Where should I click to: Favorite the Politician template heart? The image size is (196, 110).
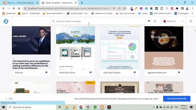(46, 72)
